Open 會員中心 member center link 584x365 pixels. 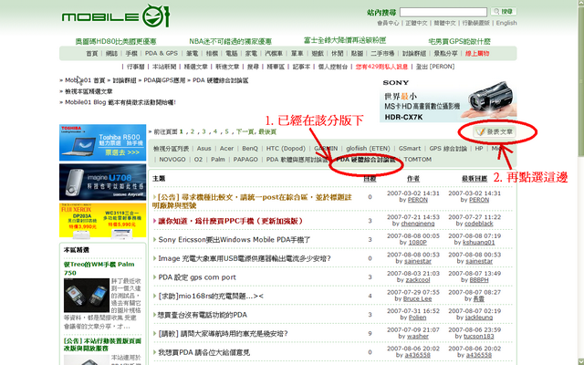click(x=388, y=23)
